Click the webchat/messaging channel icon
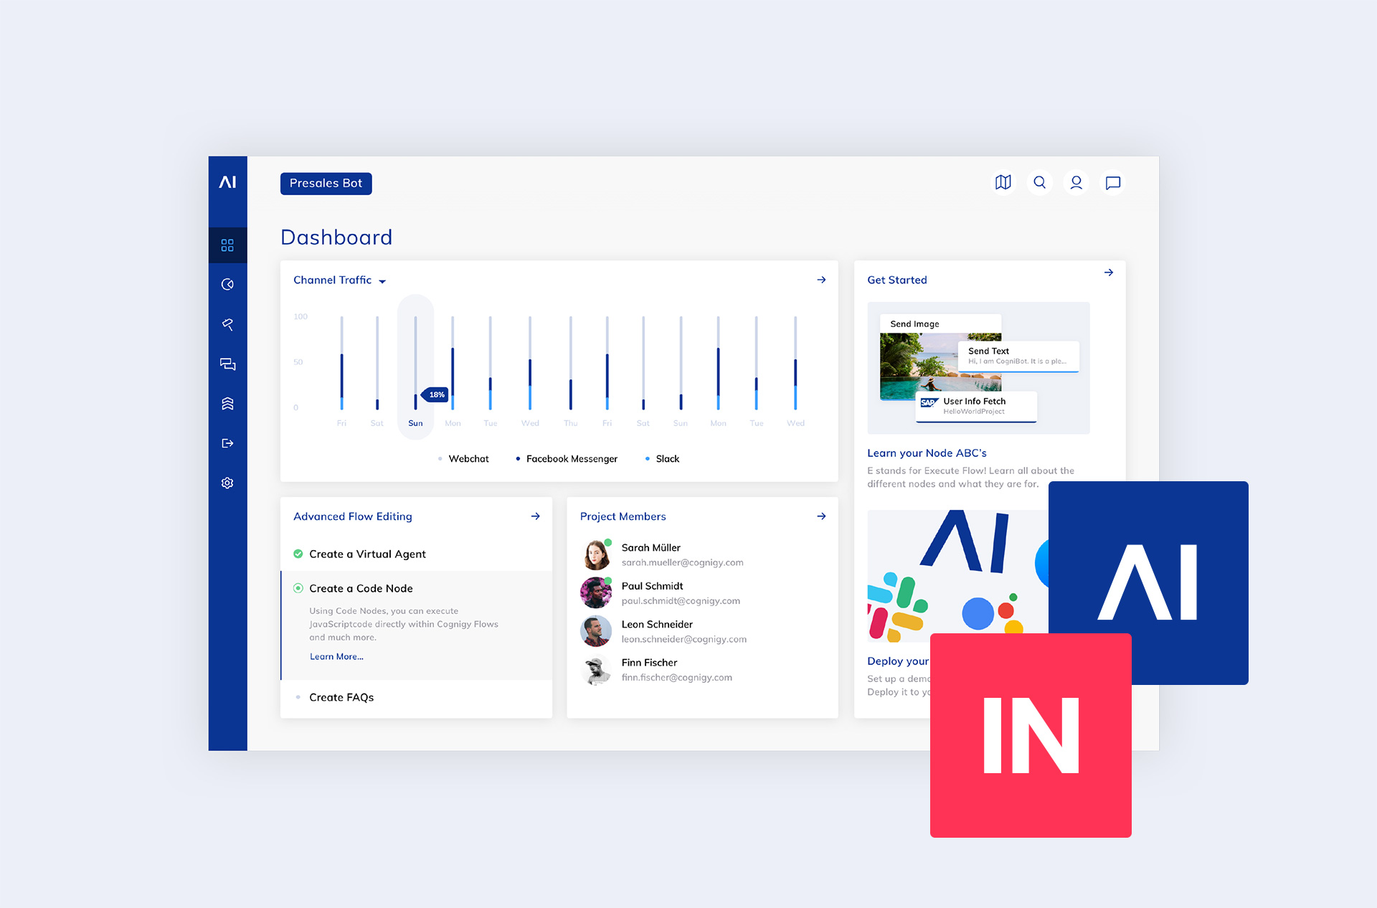1377x908 pixels. pos(228,365)
